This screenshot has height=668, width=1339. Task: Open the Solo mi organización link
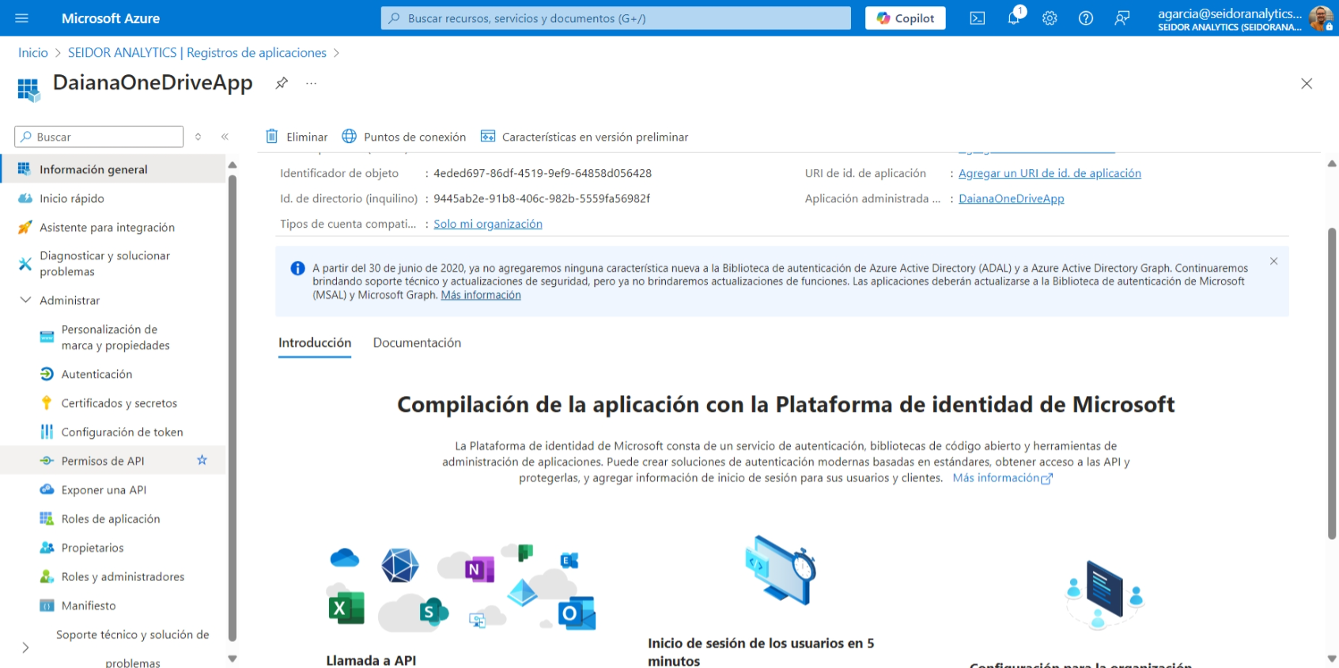(x=487, y=224)
